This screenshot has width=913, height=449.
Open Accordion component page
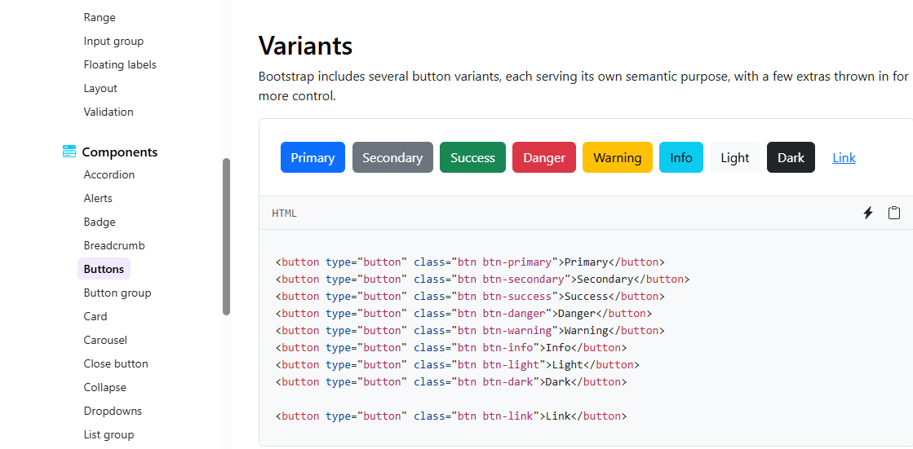coord(109,174)
